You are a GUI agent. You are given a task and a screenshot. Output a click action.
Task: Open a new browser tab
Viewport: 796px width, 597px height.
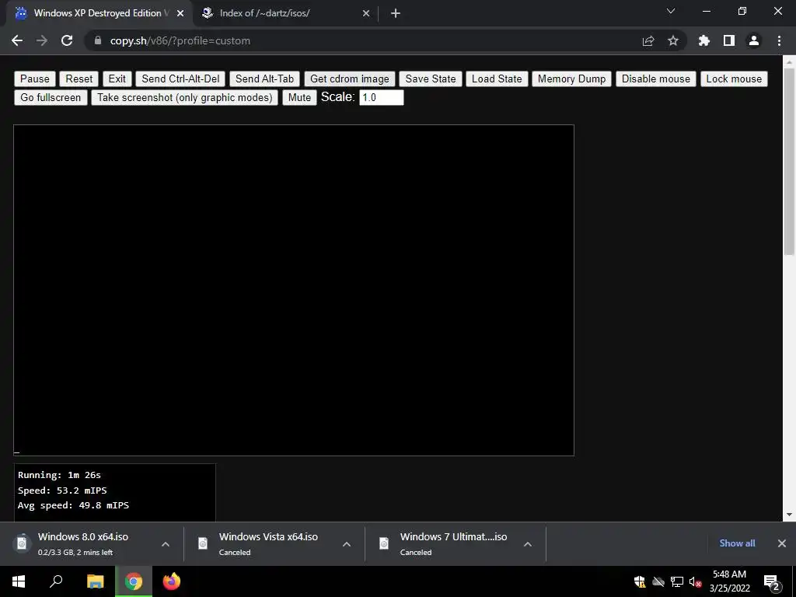[x=396, y=13]
